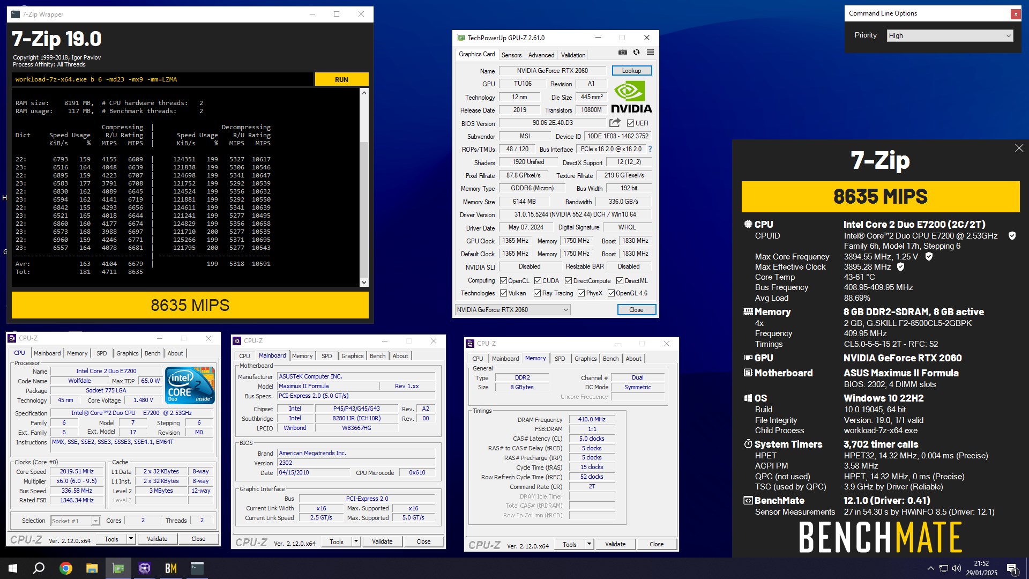The height and width of the screenshot is (579, 1029).
Task: Click the scroll down arrow in 7-Zip output
Action: point(364,283)
